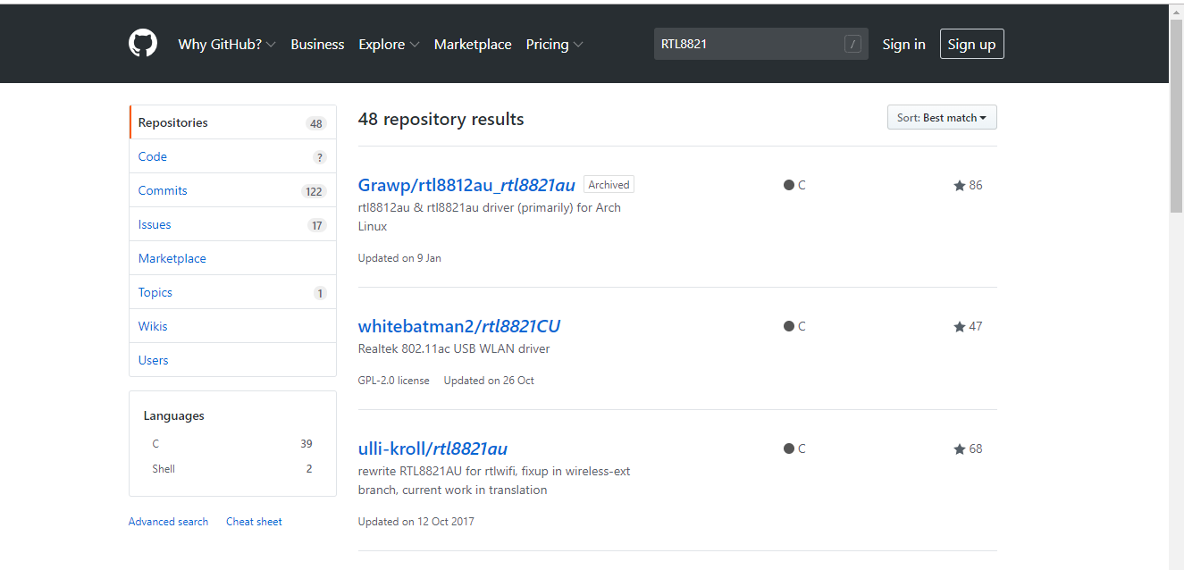
Task: Click the Languages heading
Action: (174, 416)
